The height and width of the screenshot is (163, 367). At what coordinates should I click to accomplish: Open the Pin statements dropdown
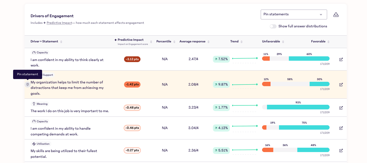pyautogui.click(x=293, y=14)
